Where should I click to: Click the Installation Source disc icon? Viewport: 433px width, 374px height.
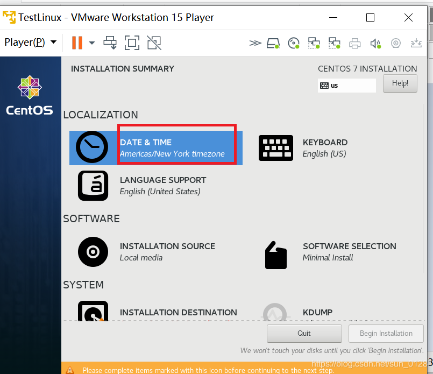pos(93,252)
